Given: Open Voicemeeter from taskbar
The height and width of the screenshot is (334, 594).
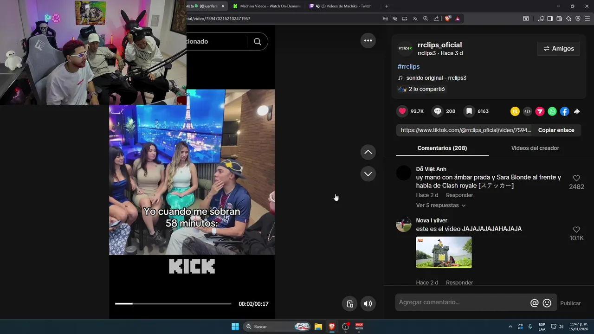Looking at the screenshot, I should (x=359, y=327).
